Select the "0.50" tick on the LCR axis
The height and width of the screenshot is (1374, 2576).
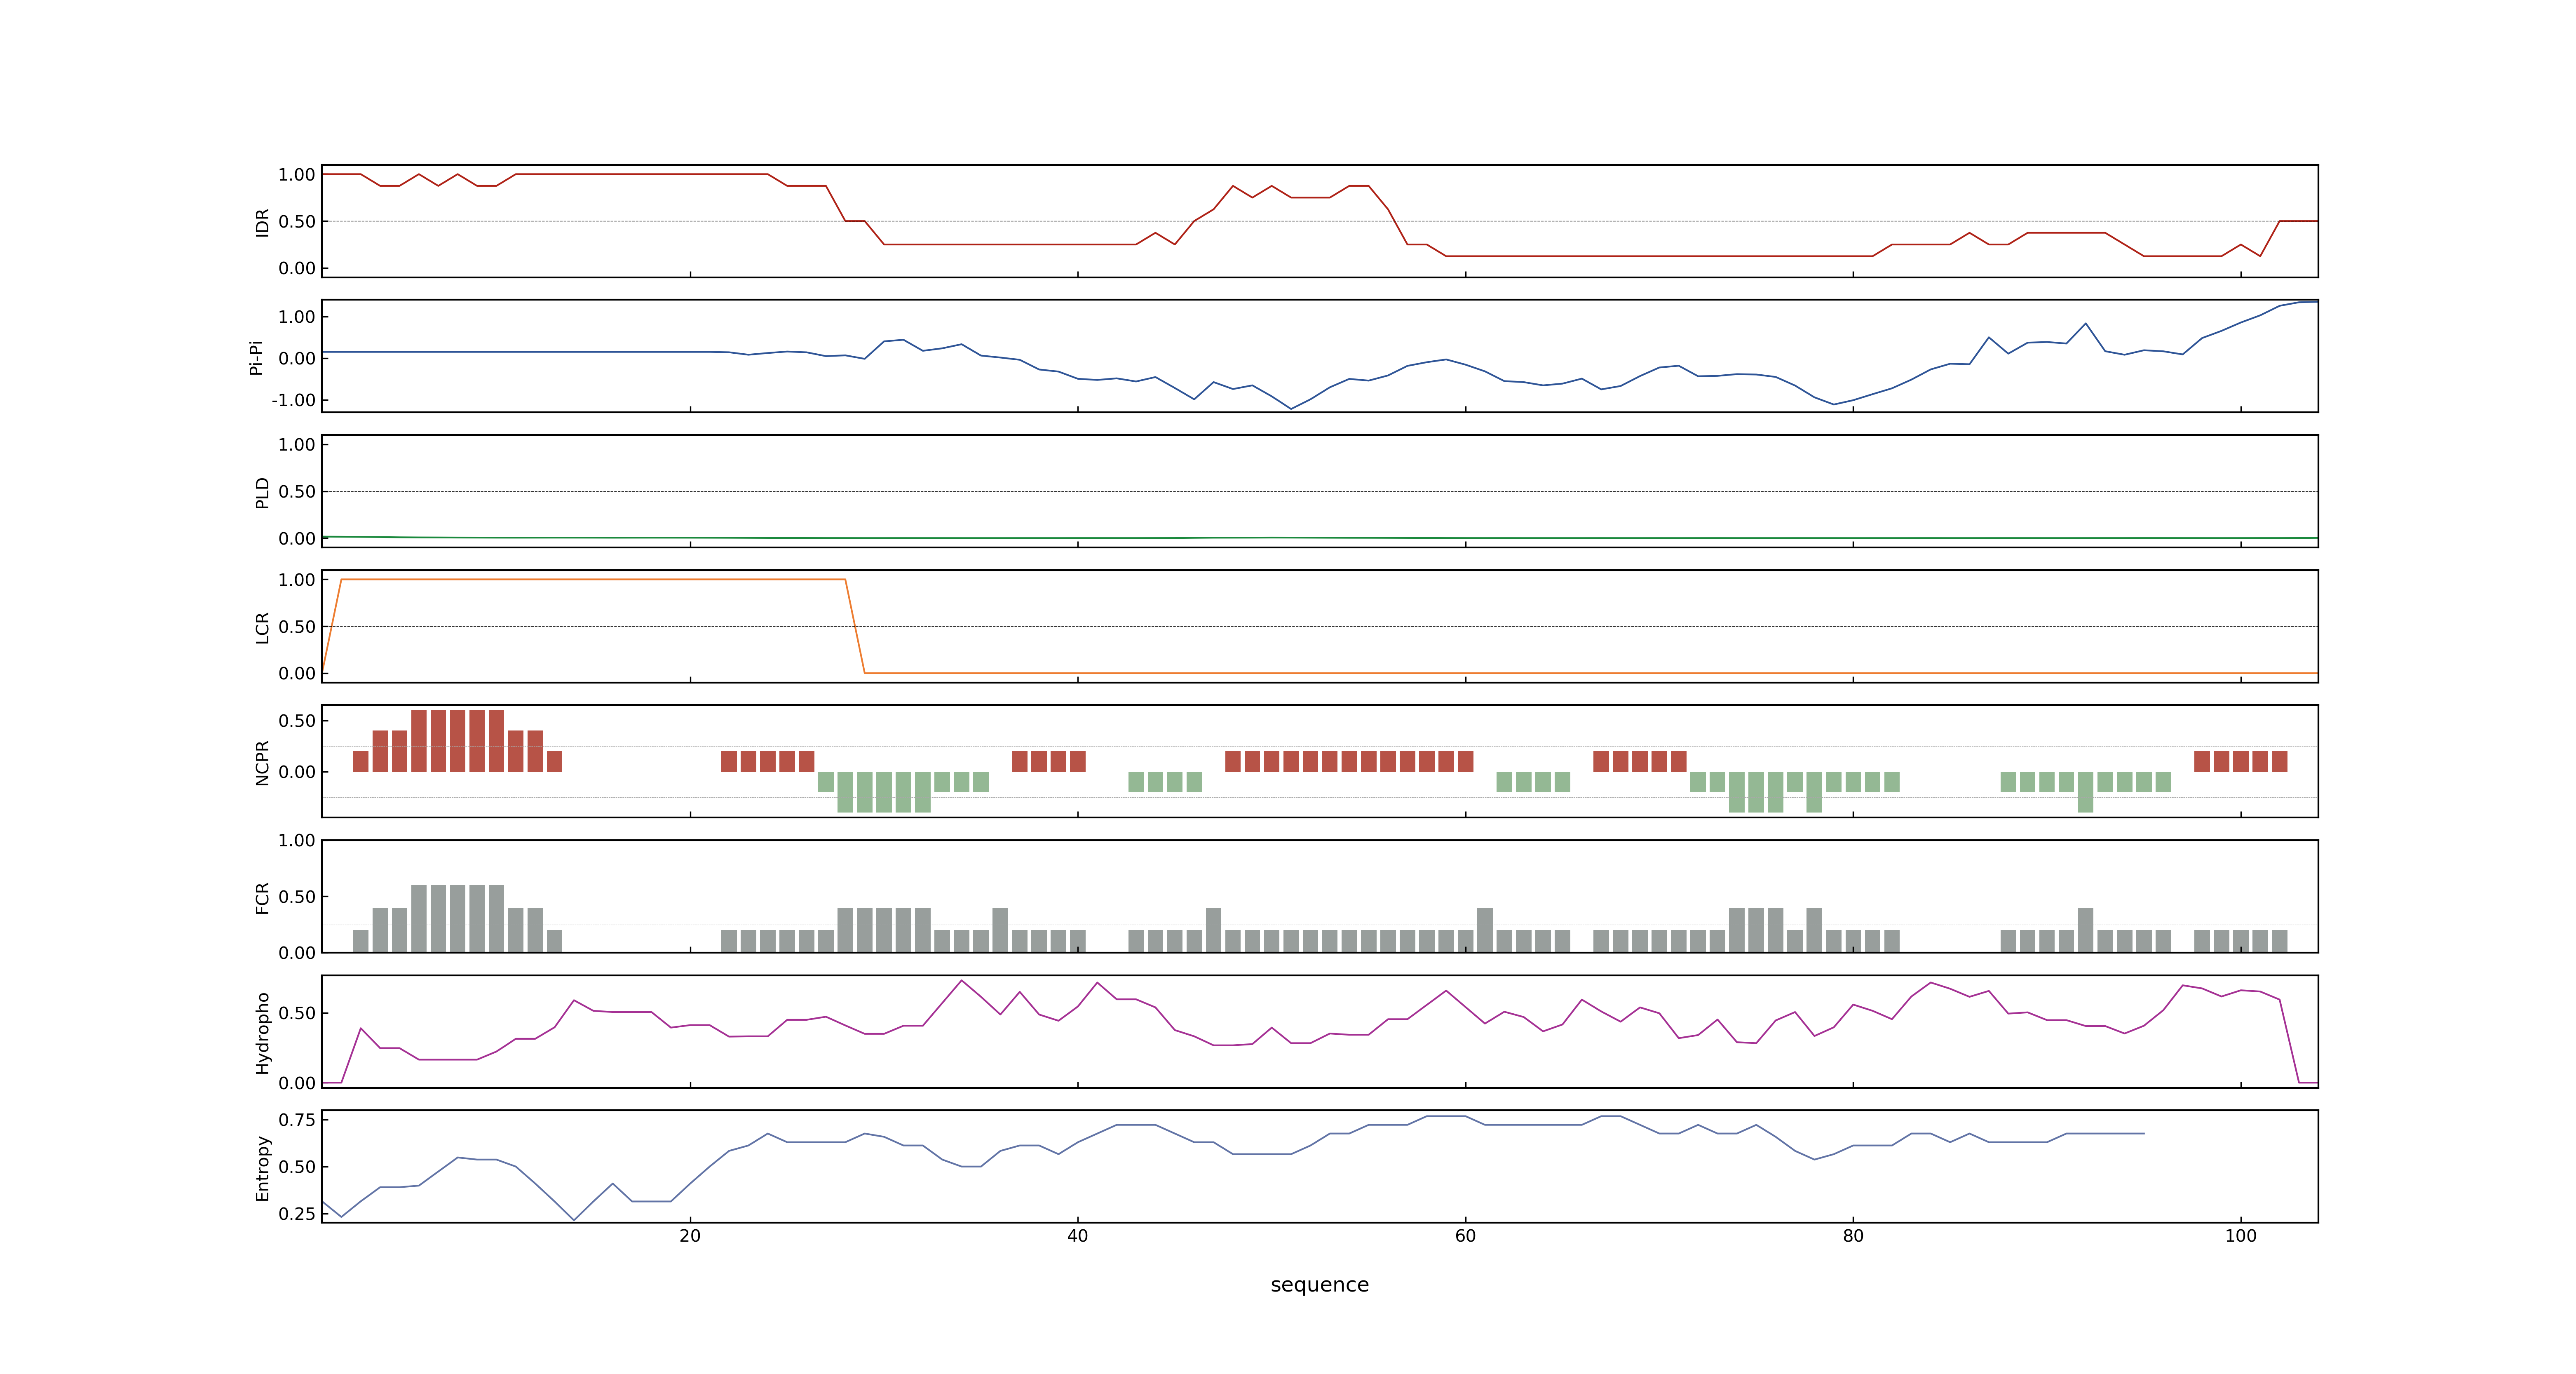(x=297, y=626)
